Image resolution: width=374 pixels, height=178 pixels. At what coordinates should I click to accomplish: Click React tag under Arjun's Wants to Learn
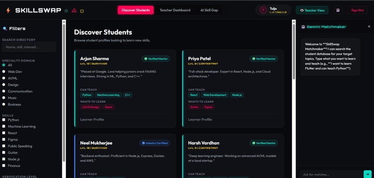pyautogui.click(x=109, y=107)
